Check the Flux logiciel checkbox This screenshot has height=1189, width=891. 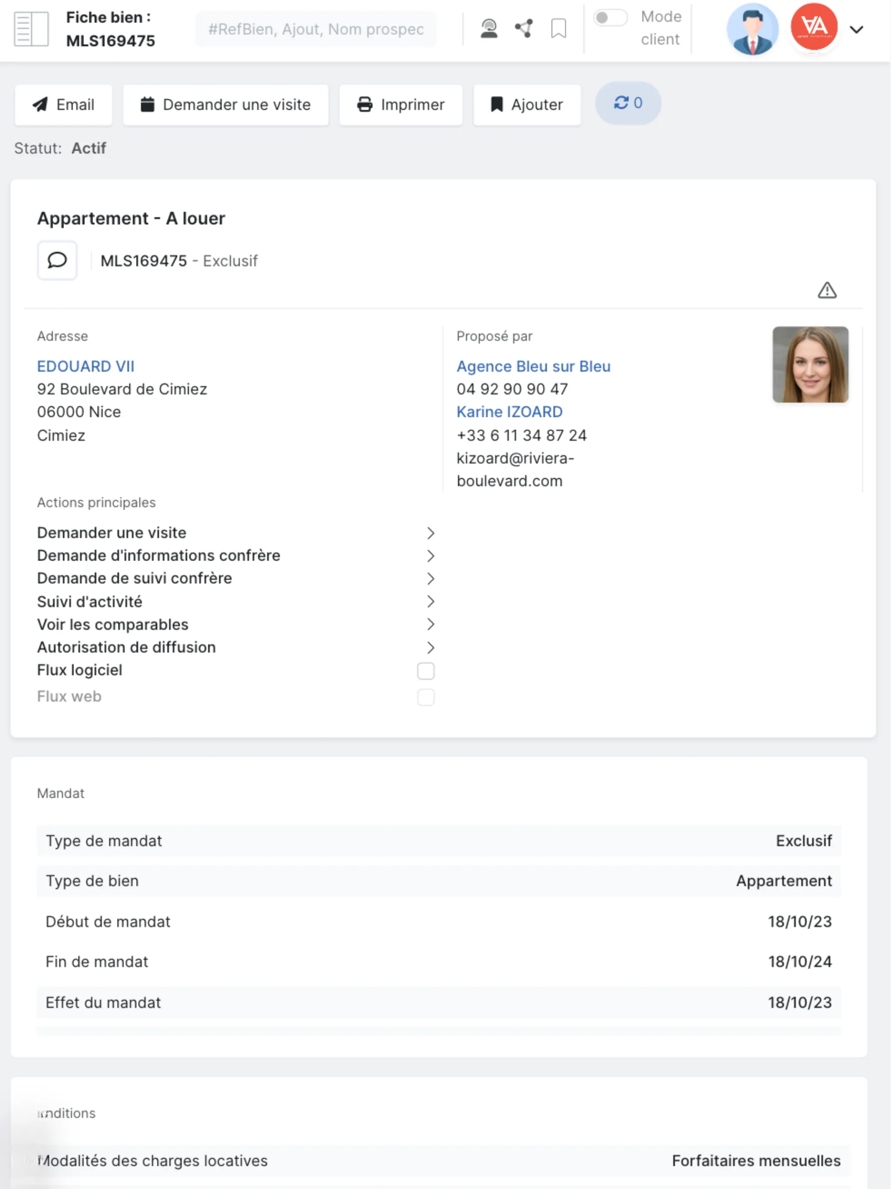[x=425, y=671]
